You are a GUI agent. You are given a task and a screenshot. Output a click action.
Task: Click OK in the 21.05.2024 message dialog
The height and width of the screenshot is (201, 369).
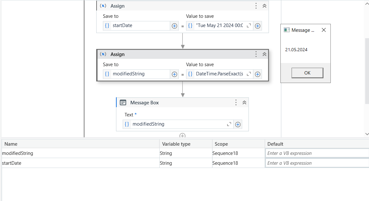tap(307, 73)
